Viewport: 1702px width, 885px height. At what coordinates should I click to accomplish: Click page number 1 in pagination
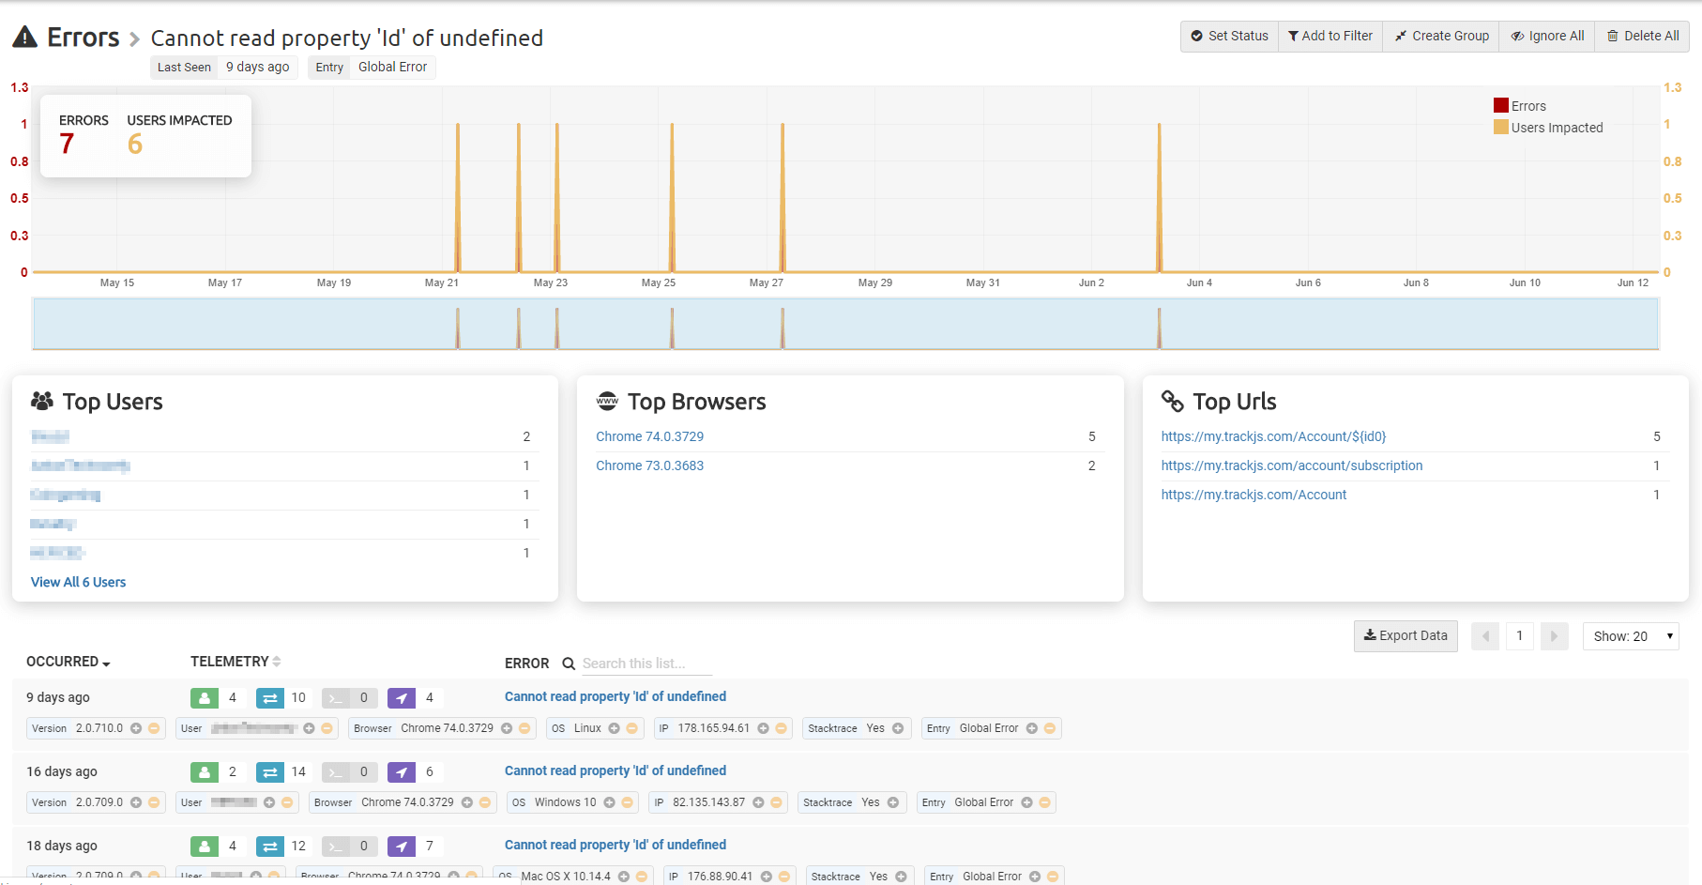coord(1520,636)
